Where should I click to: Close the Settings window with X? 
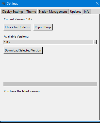pos(97,3)
